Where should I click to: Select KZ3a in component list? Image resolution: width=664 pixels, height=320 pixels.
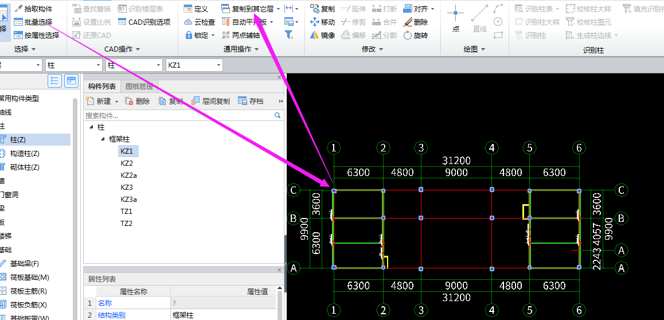129,200
